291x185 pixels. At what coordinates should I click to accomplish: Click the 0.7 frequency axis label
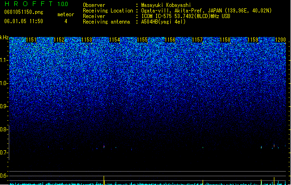tap(4, 153)
